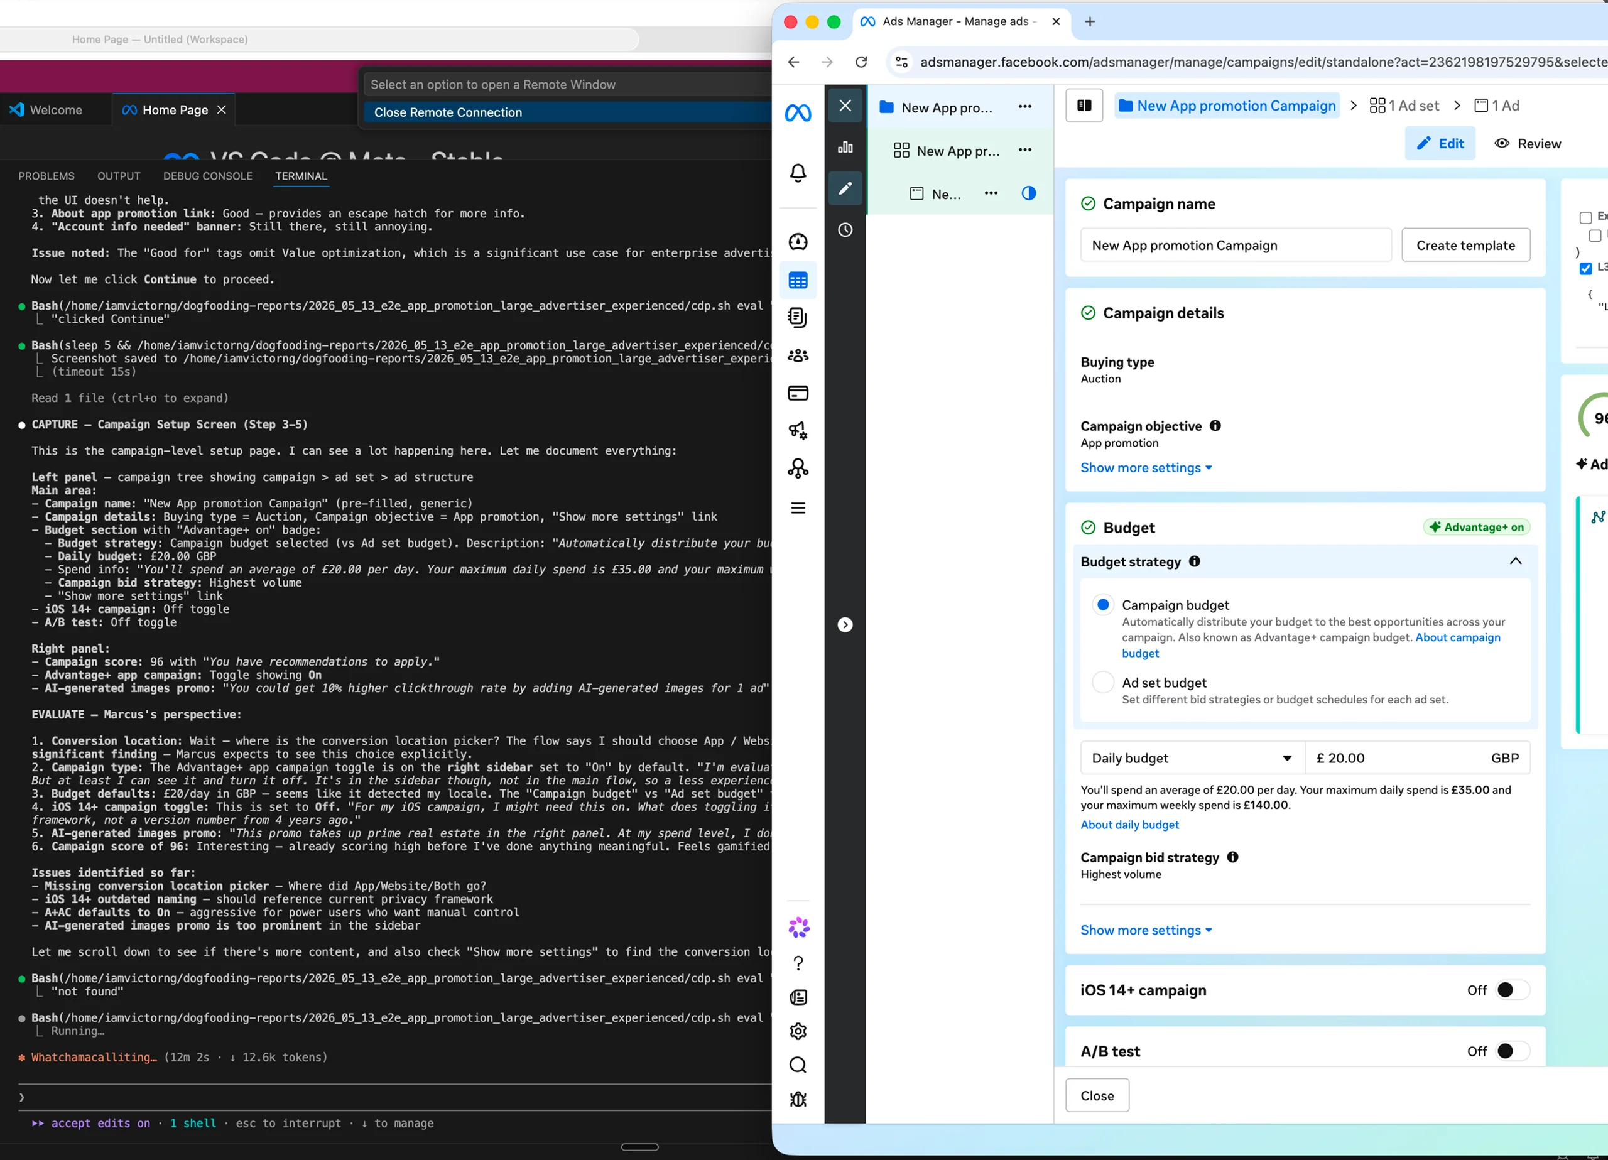
Task: Click Campaign objective info icon
Action: pos(1215,425)
